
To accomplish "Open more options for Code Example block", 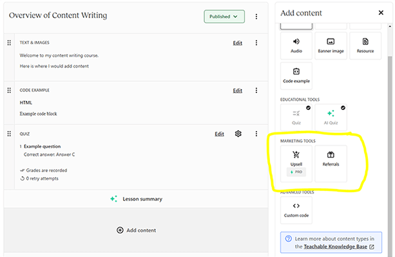I will [x=256, y=91].
